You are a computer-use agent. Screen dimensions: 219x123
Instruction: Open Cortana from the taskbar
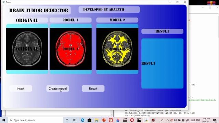(x=67, y=120)
